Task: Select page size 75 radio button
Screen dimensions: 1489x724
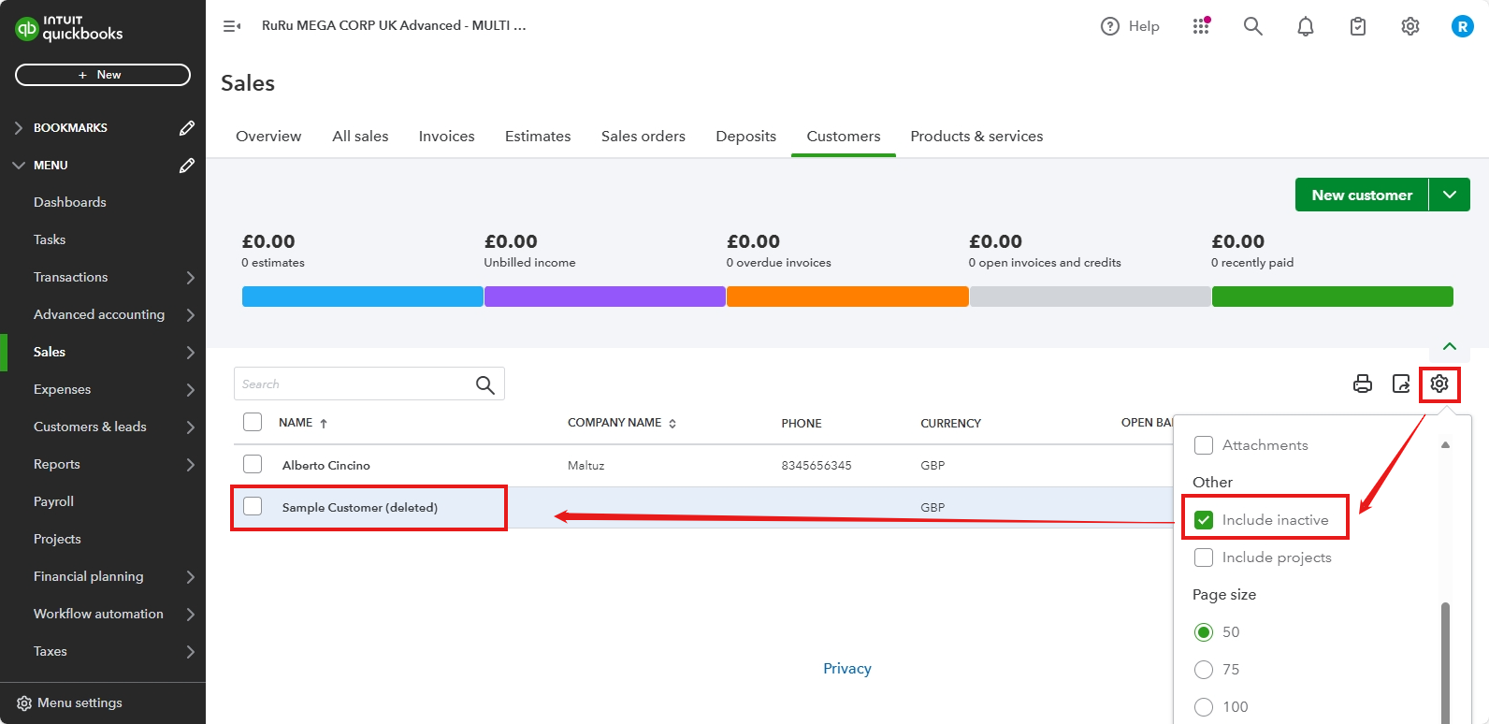Action: click(x=1204, y=670)
